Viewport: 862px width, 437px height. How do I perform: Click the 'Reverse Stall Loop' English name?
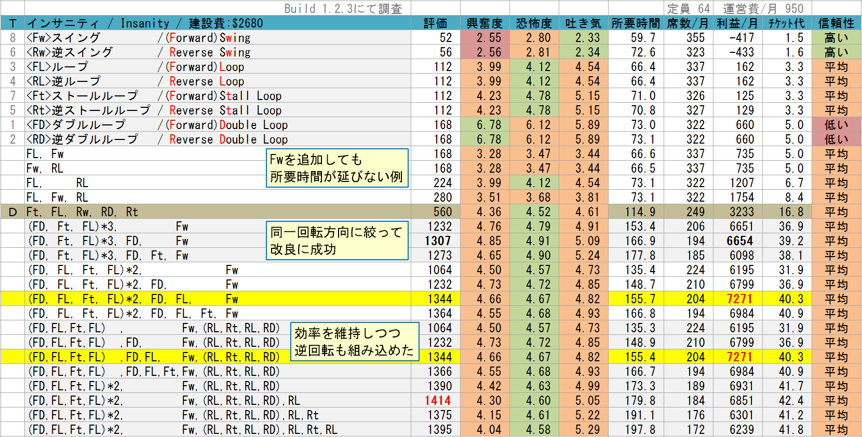tap(225, 110)
